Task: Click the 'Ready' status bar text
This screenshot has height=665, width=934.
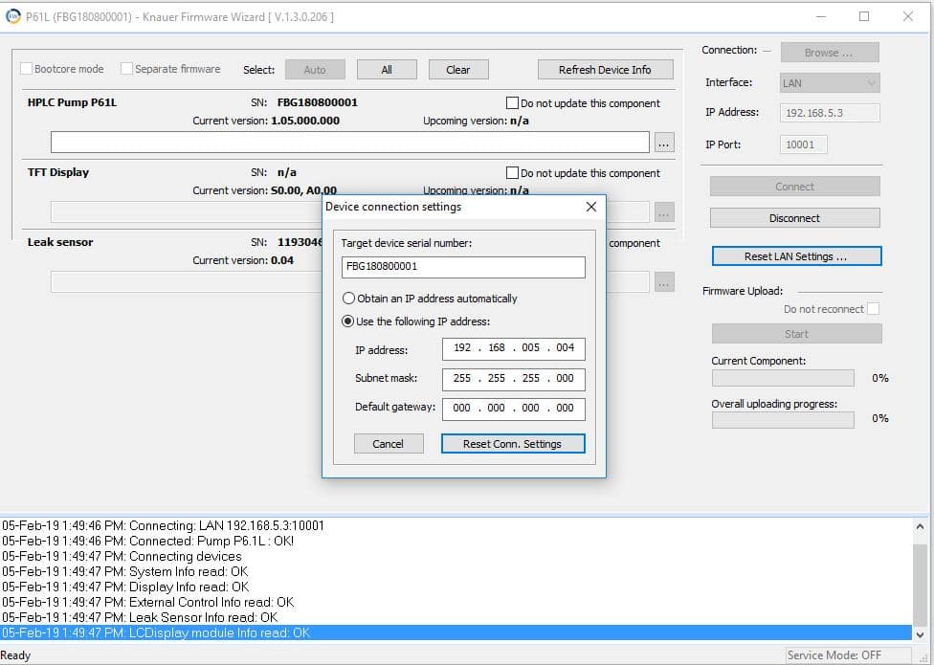Action: click(x=16, y=655)
